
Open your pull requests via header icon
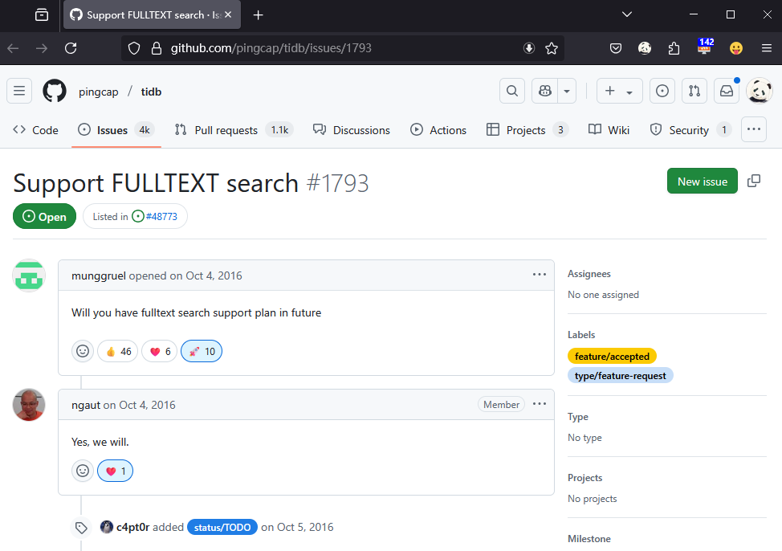click(694, 91)
